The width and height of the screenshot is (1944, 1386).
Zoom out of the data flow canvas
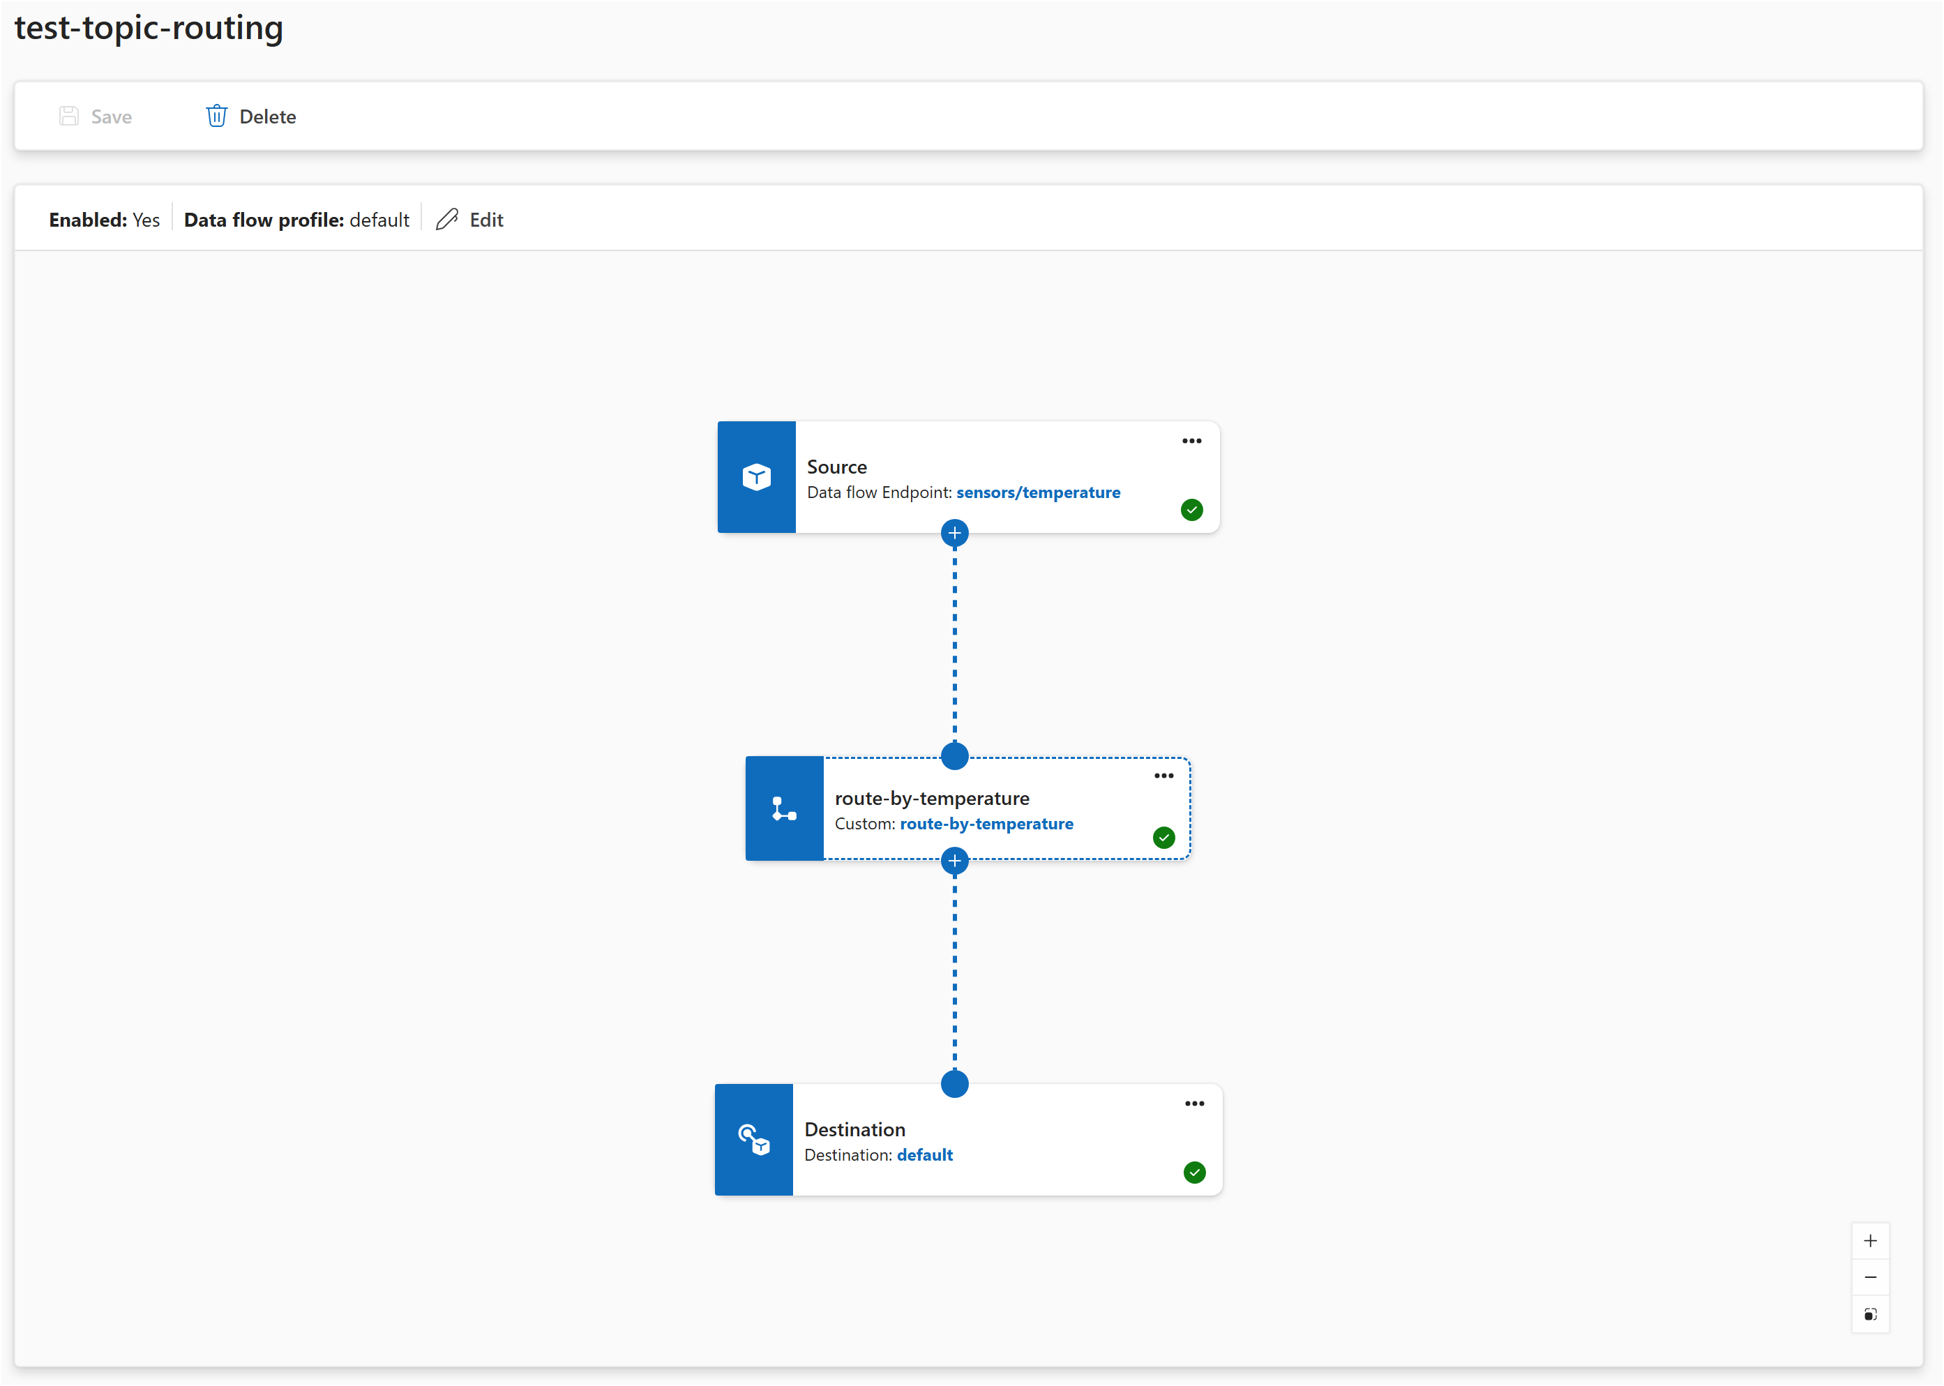pyautogui.click(x=1871, y=1276)
